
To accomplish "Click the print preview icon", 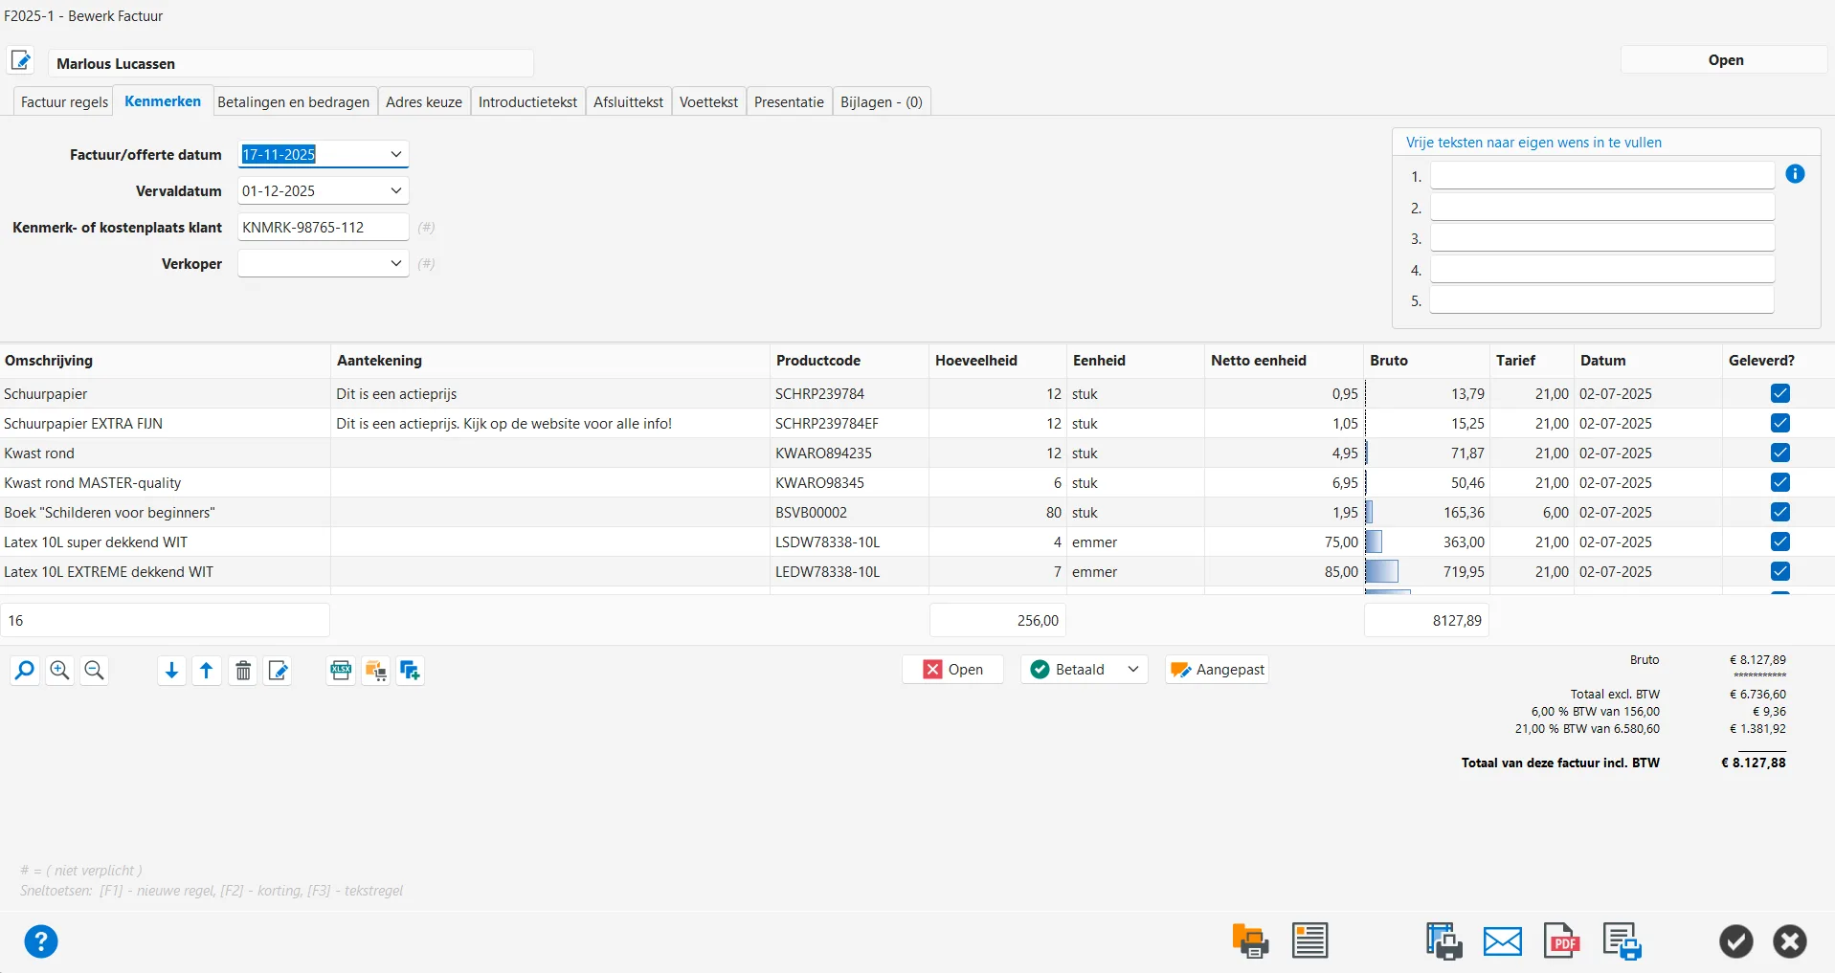I will coord(1443,941).
